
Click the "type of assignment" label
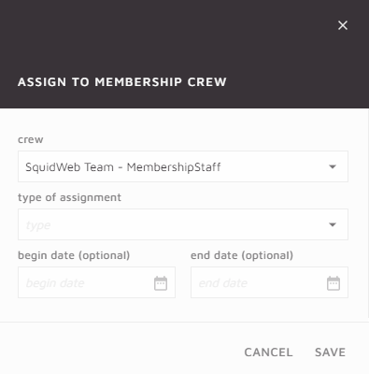click(69, 197)
